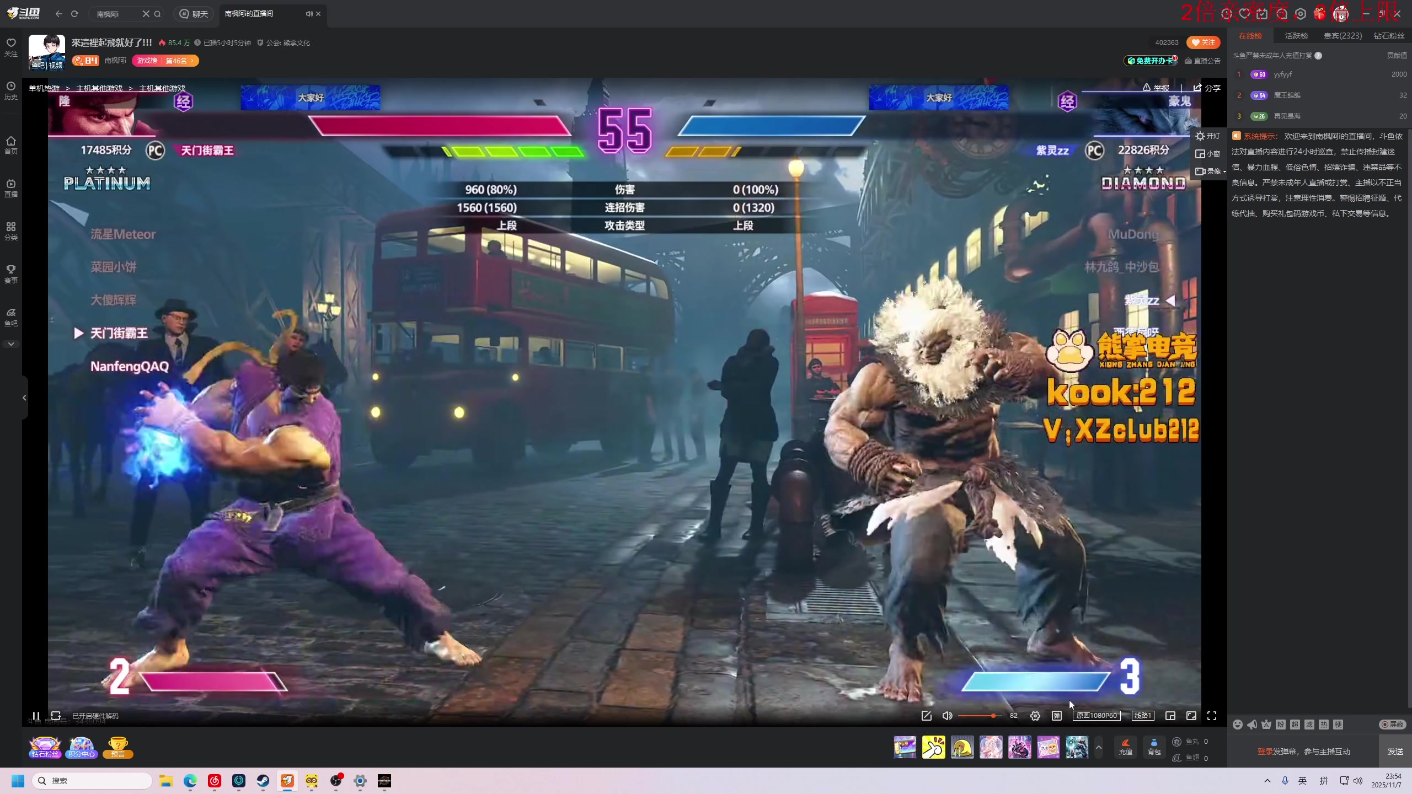Toggle danmaku 弹 display in player
This screenshot has width=1412, height=794.
pyautogui.click(x=1057, y=716)
